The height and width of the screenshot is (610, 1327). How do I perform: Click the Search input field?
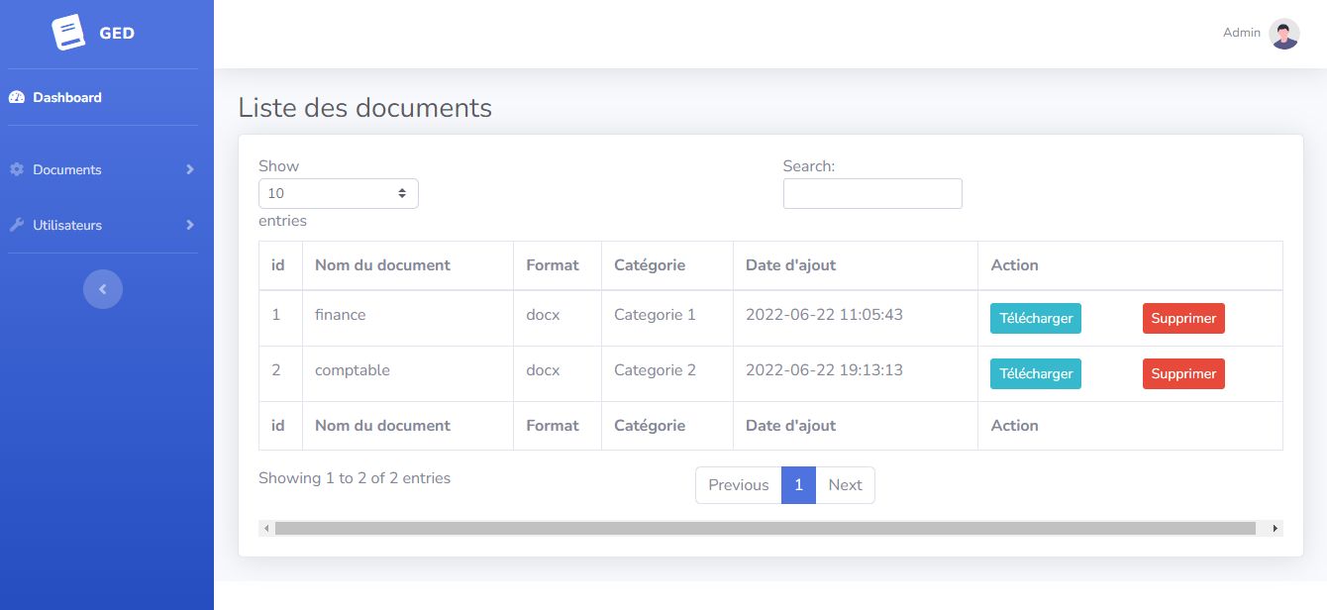pyautogui.click(x=871, y=193)
